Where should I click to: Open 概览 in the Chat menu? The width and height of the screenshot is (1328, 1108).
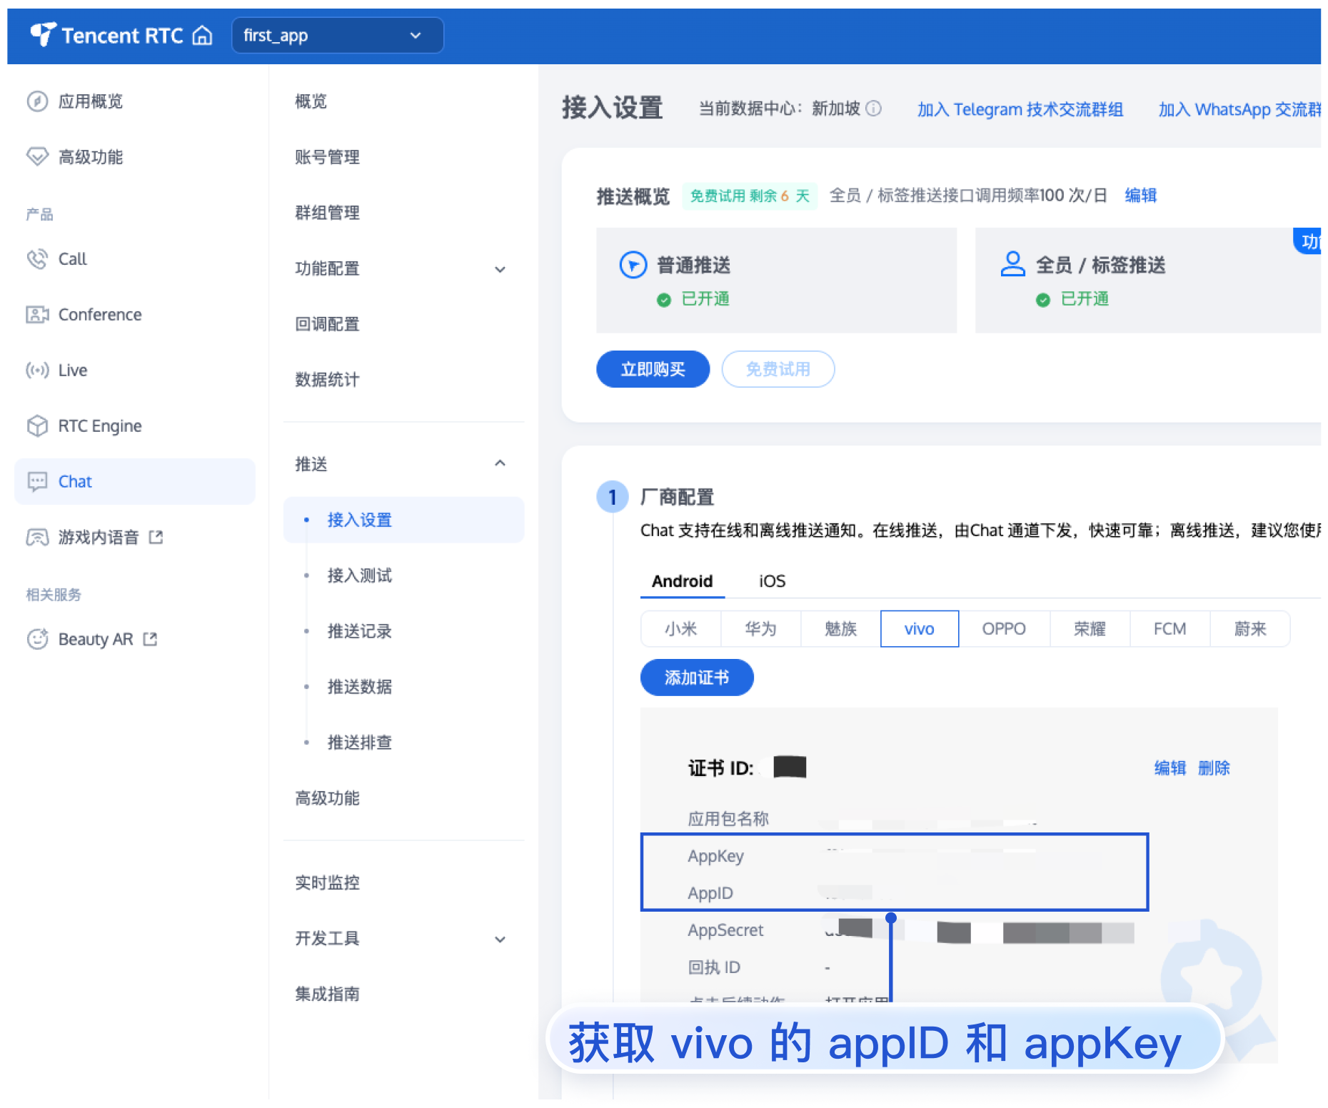point(311,101)
